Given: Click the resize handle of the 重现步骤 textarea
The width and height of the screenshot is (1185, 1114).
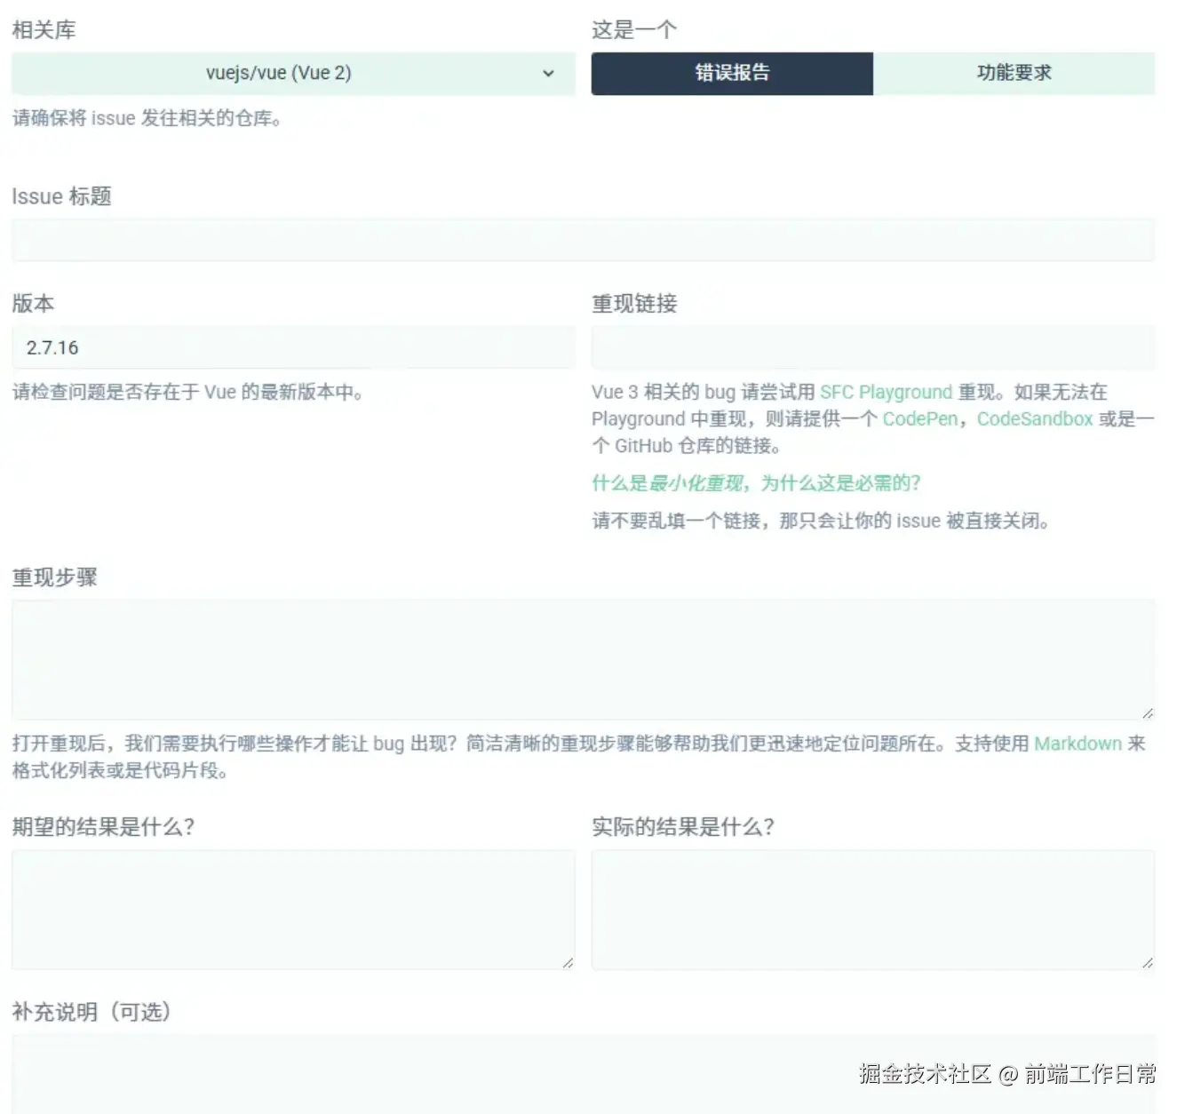Looking at the screenshot, I should pos(1148,712).
